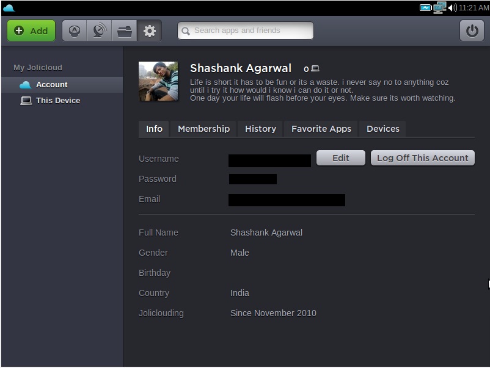Click the device count laptop icon beside name
Screen dimensions: 490x368
316,68
